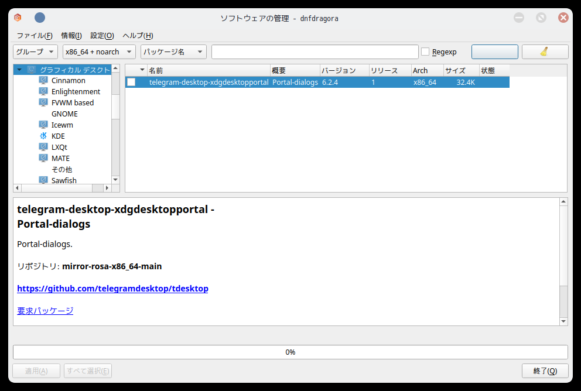Image resolution: width=581 pixels, height=391 pixels.
Task: Open the パッケージ名 search-type dropdown
Action: coord(173,52)
